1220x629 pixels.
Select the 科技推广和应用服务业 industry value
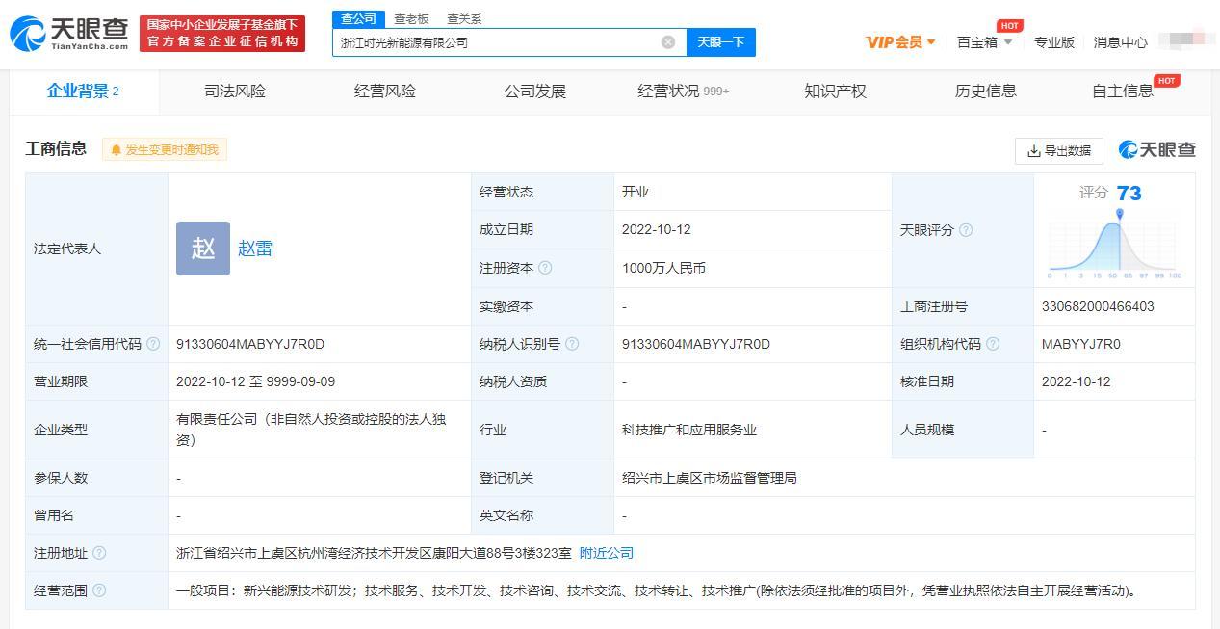tap(689, 430)
